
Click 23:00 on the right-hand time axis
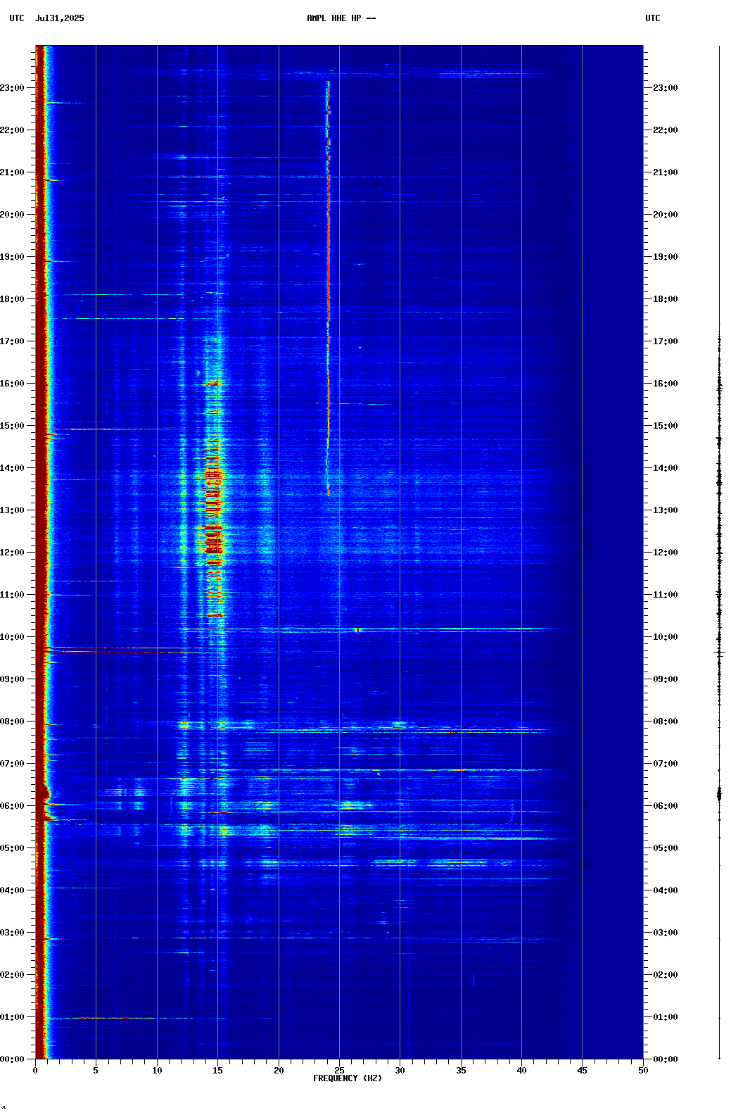[x=666, y=88]
